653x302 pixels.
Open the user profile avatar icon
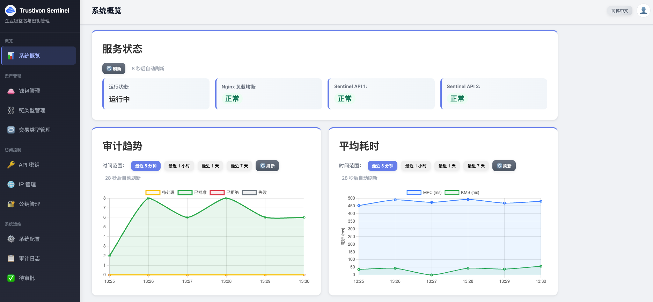(643, 10)
